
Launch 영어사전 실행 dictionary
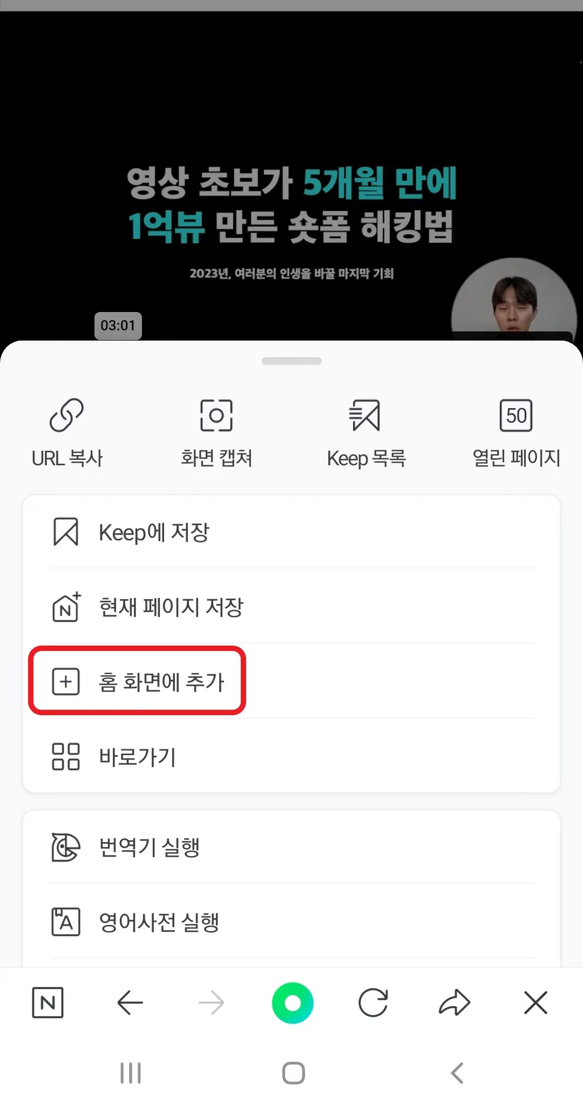click(291, 922)
